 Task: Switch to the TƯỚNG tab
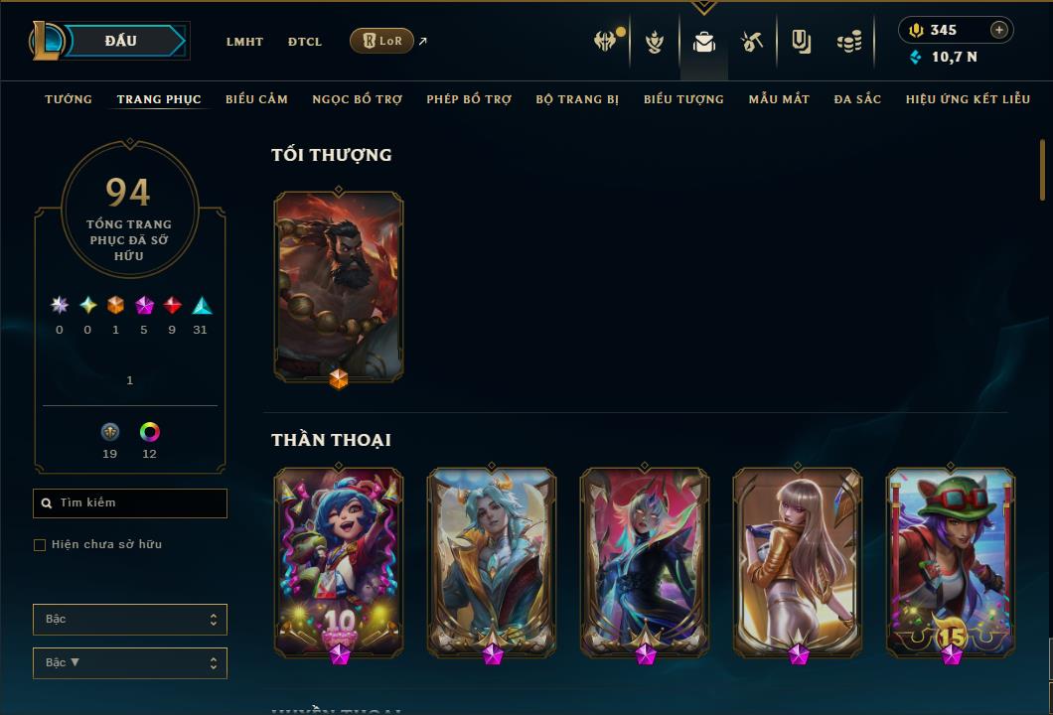(x=69, y=99)
